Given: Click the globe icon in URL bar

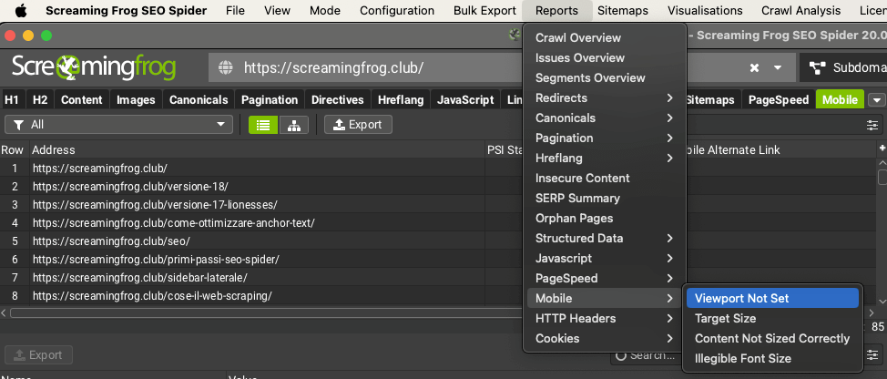Looking at the screenshot, I should [226, 68].
